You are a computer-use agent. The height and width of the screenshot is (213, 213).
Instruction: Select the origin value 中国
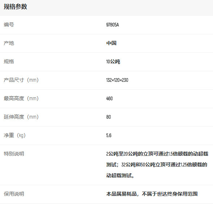(111, 43)
